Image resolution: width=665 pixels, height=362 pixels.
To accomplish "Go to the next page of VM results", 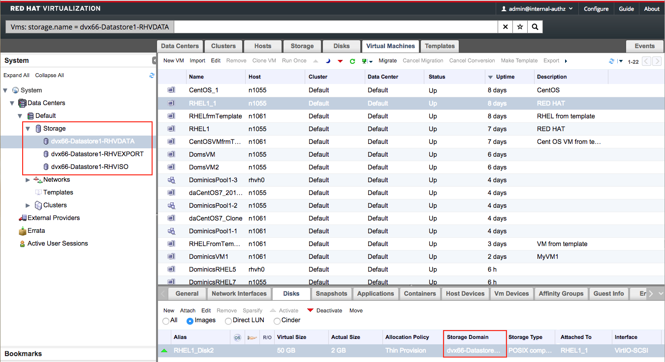I will coord(657,61).
